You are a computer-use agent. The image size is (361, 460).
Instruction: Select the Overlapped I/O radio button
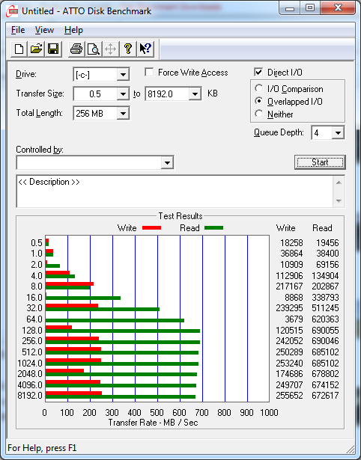point(259,101)
